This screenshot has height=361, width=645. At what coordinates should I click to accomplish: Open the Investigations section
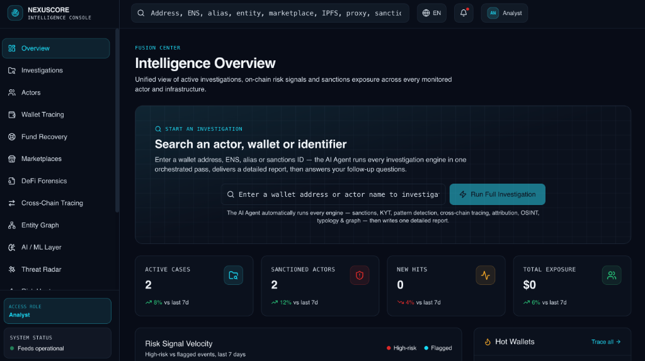(56, 70)
